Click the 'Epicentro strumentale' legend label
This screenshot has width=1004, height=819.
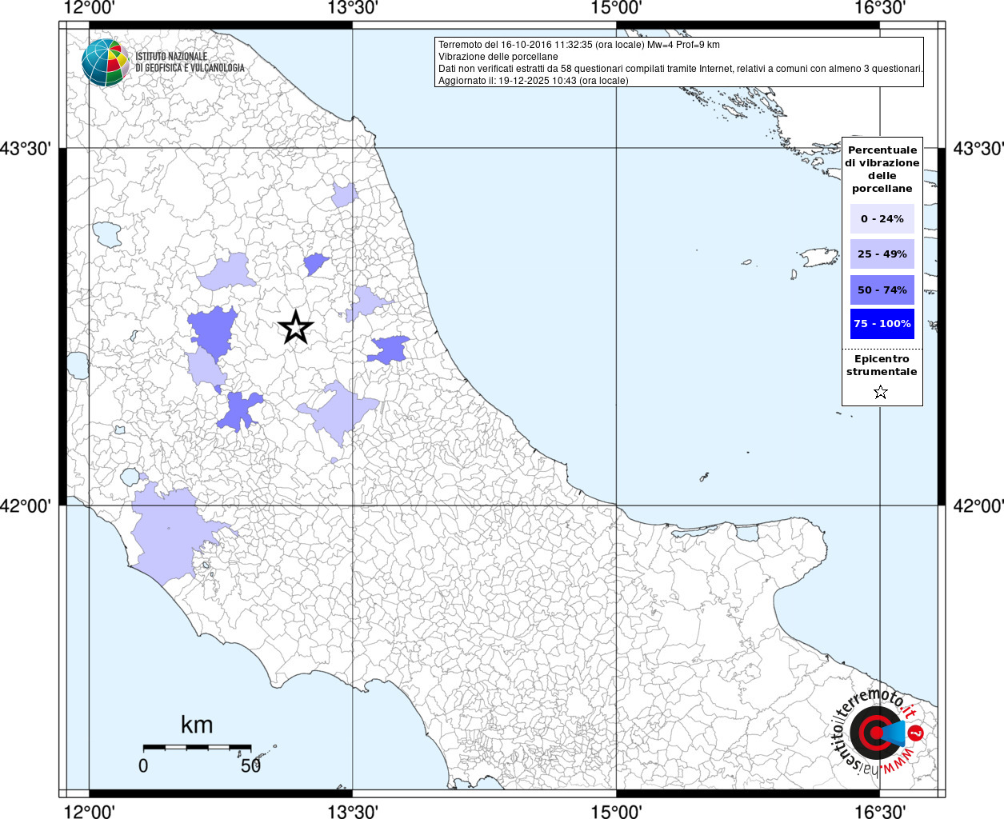[882, 366]
